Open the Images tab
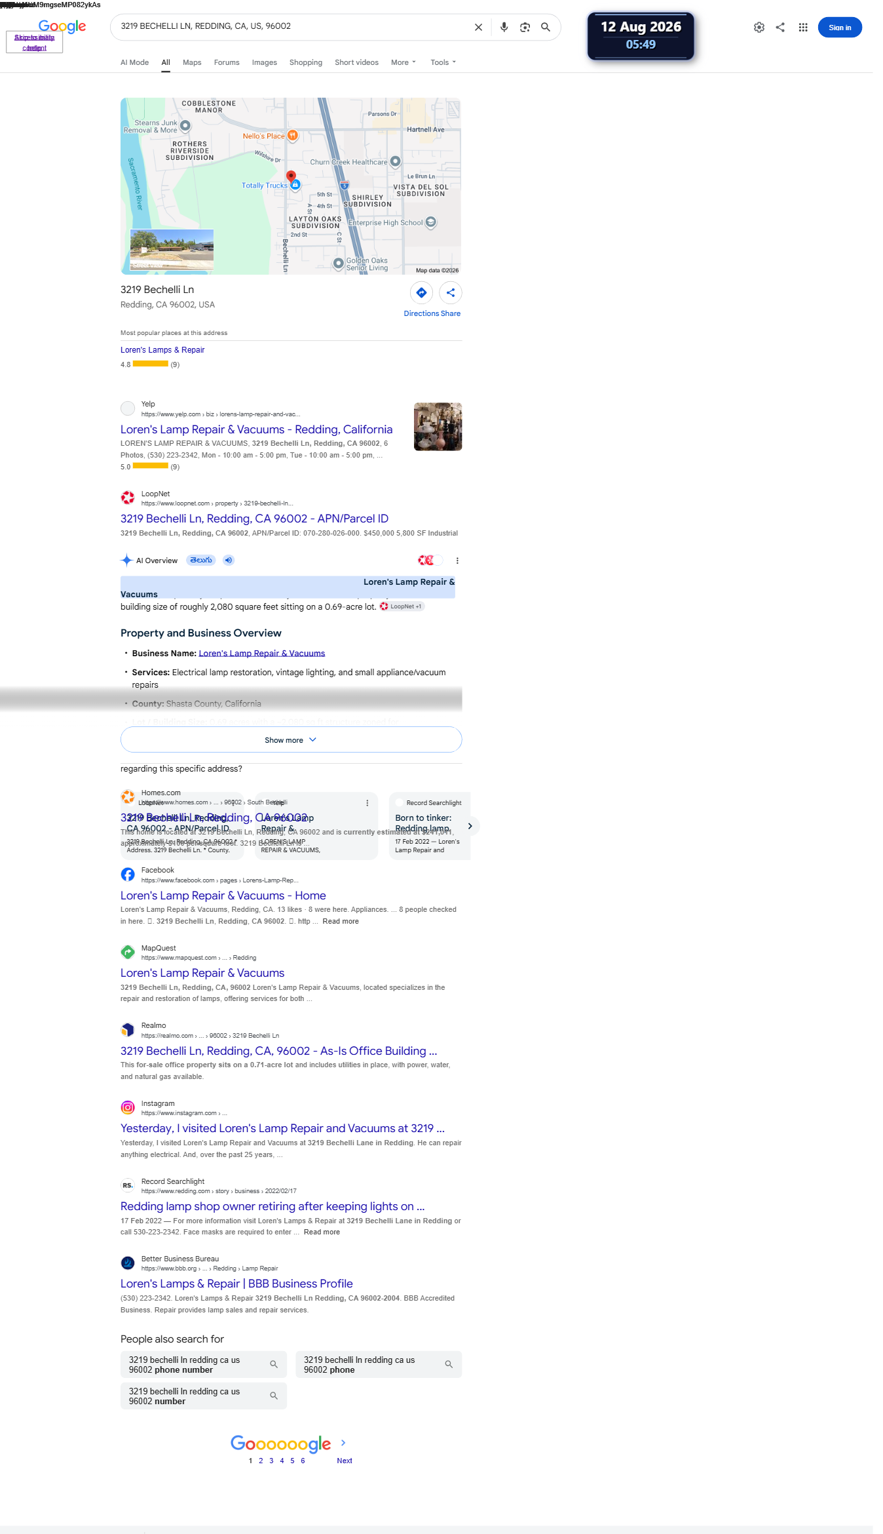The width and height of the screenshot is (883, 1534). (265, 62)
